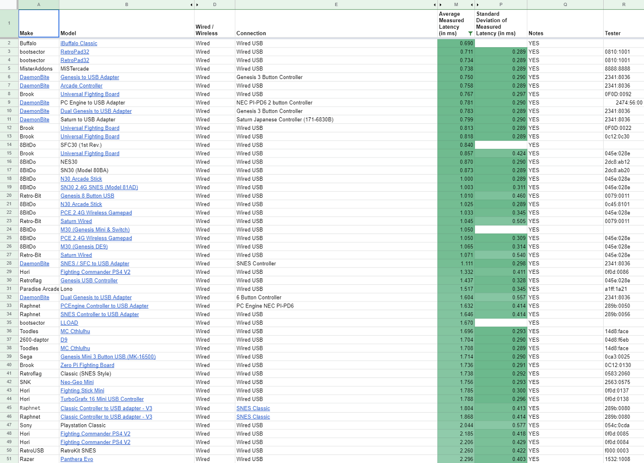Open the Genesis to USB Adapter link
Image resolution: width=644 pixels, height=463 pixels.
tap(90, 77)
